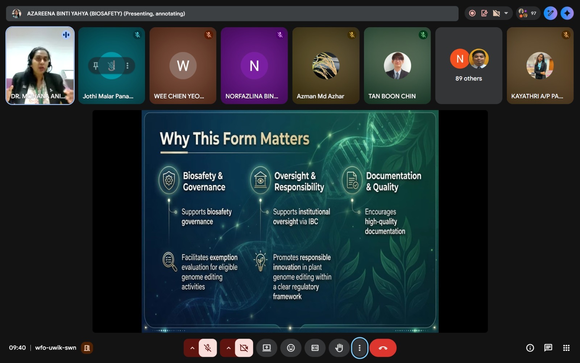
Task: Toggle the microphone mute button
Action: tap(208, 348)
